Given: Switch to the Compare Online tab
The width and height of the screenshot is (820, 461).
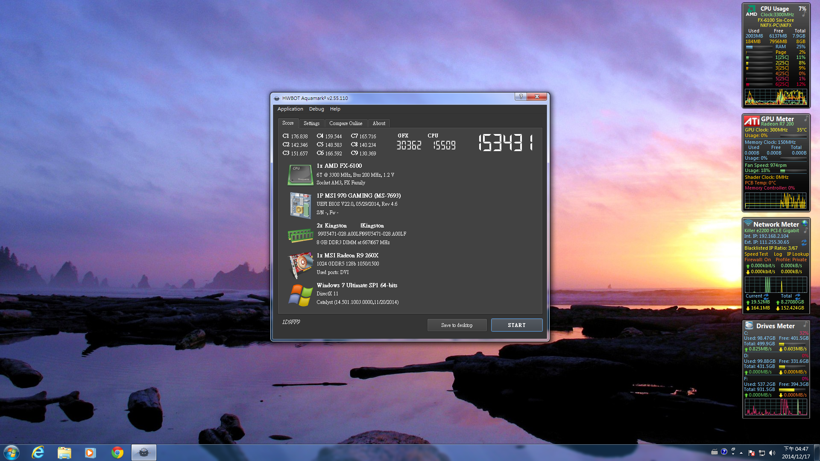Looking at the screenshot, I should coord(346,123).
